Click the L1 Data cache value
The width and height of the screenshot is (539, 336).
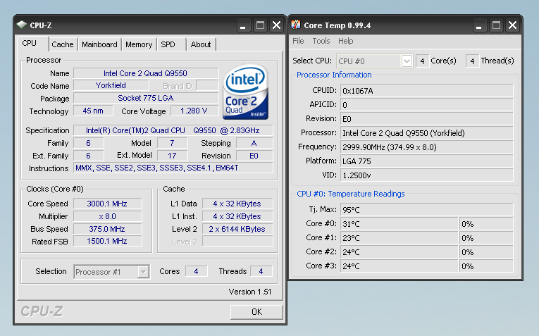[237, 204]
